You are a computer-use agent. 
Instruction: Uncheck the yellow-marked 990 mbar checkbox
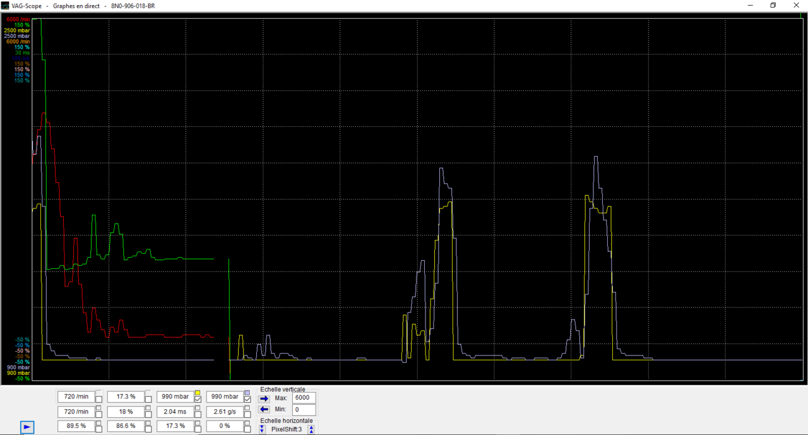point(198,400)
